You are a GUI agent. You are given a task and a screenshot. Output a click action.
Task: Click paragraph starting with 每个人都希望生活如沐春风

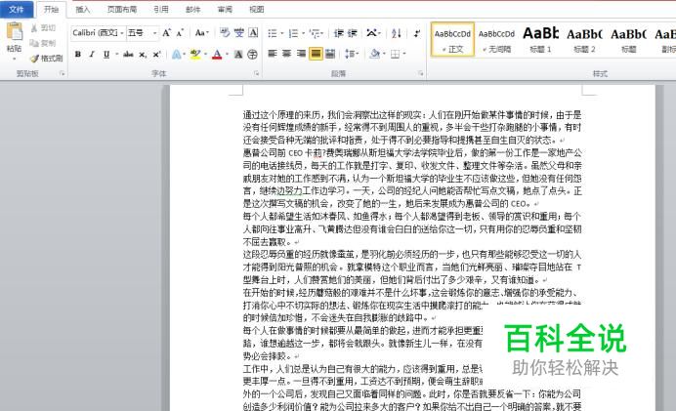(412, 228)
